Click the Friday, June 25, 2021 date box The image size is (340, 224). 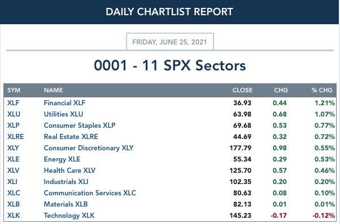(170, 42)
